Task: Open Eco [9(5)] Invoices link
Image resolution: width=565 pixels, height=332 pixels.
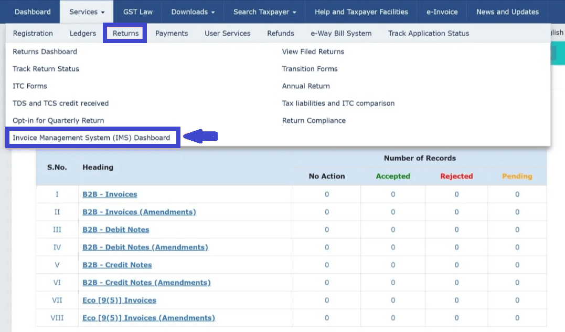Action: (x=119, y=300)
